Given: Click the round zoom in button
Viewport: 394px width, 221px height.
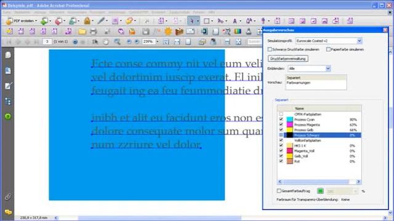Looking at the screenshot, I should (137, 42).
